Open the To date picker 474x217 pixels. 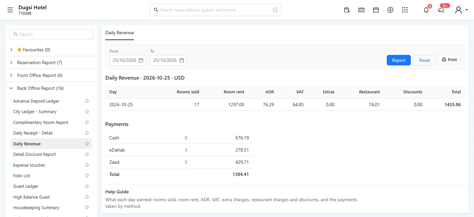tap(169, 60)
